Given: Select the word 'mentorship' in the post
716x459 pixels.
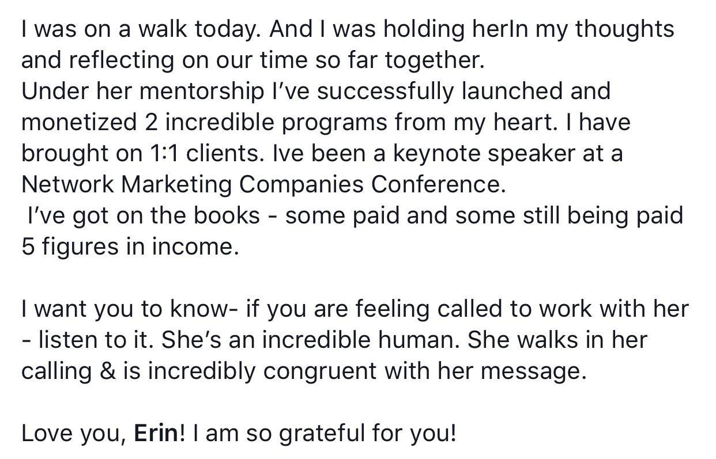Looking at the screenshot, I should [201, 91].
